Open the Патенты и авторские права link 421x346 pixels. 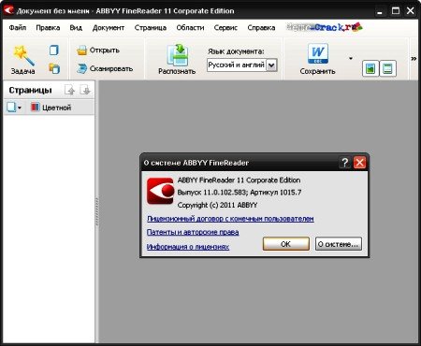coord(193,232)
